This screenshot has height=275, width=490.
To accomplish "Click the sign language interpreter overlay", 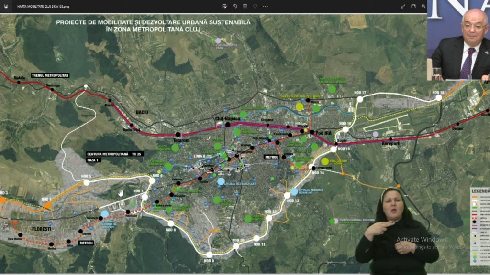I will tap(397, 230).
